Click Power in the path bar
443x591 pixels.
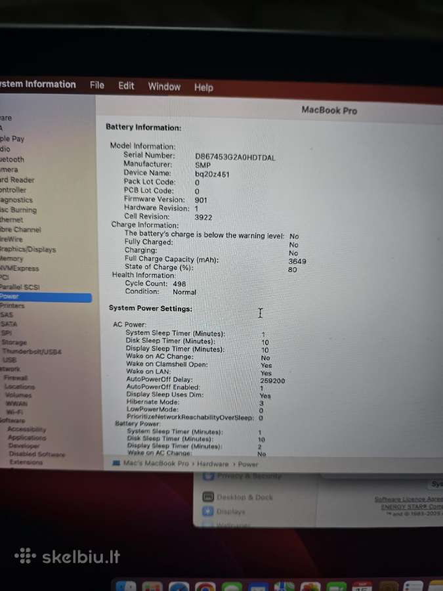tap(248, 464)
